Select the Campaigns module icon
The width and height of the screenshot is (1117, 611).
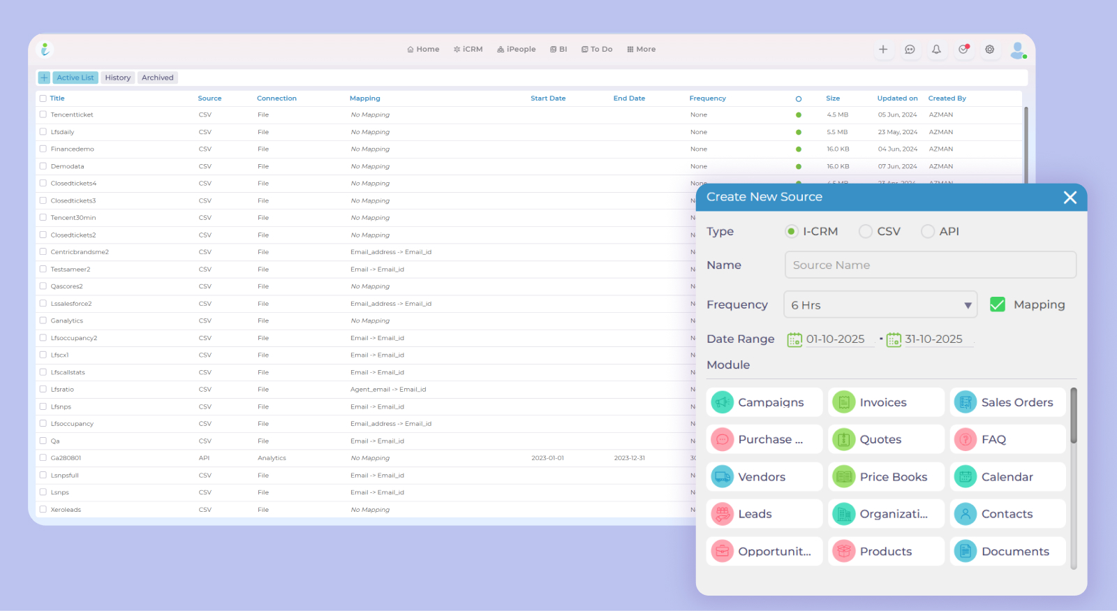(723, 402)
